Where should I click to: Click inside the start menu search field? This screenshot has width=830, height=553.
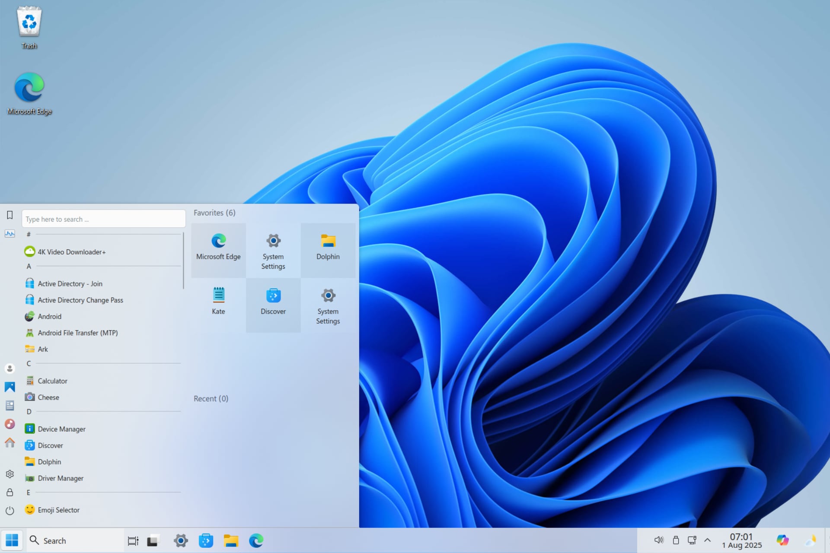point(103,219)
